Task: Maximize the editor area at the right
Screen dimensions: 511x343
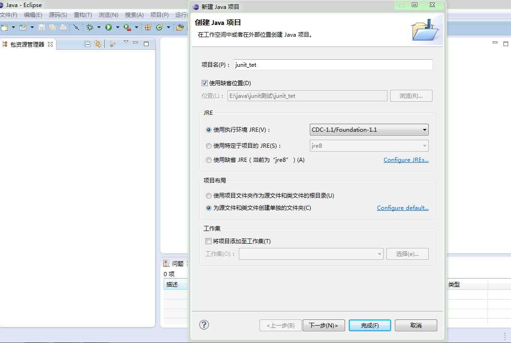Action: (506, 44)
